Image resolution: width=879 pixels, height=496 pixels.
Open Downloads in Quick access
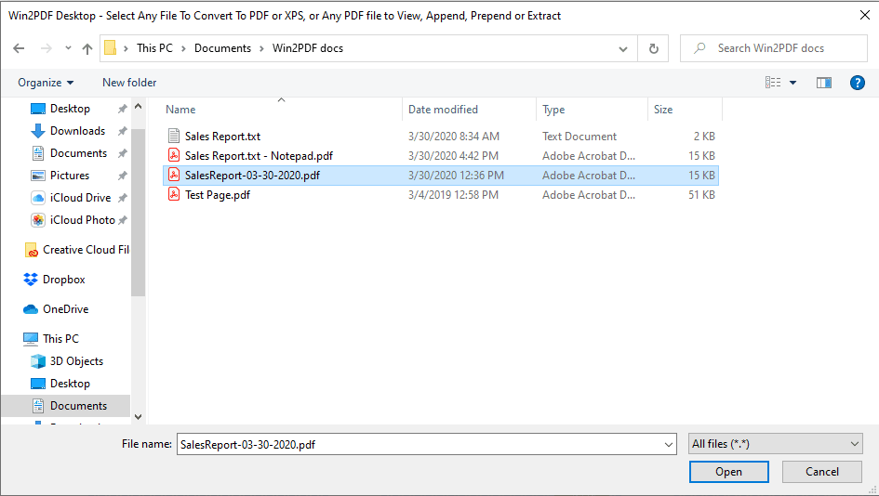tap(77, 131)
